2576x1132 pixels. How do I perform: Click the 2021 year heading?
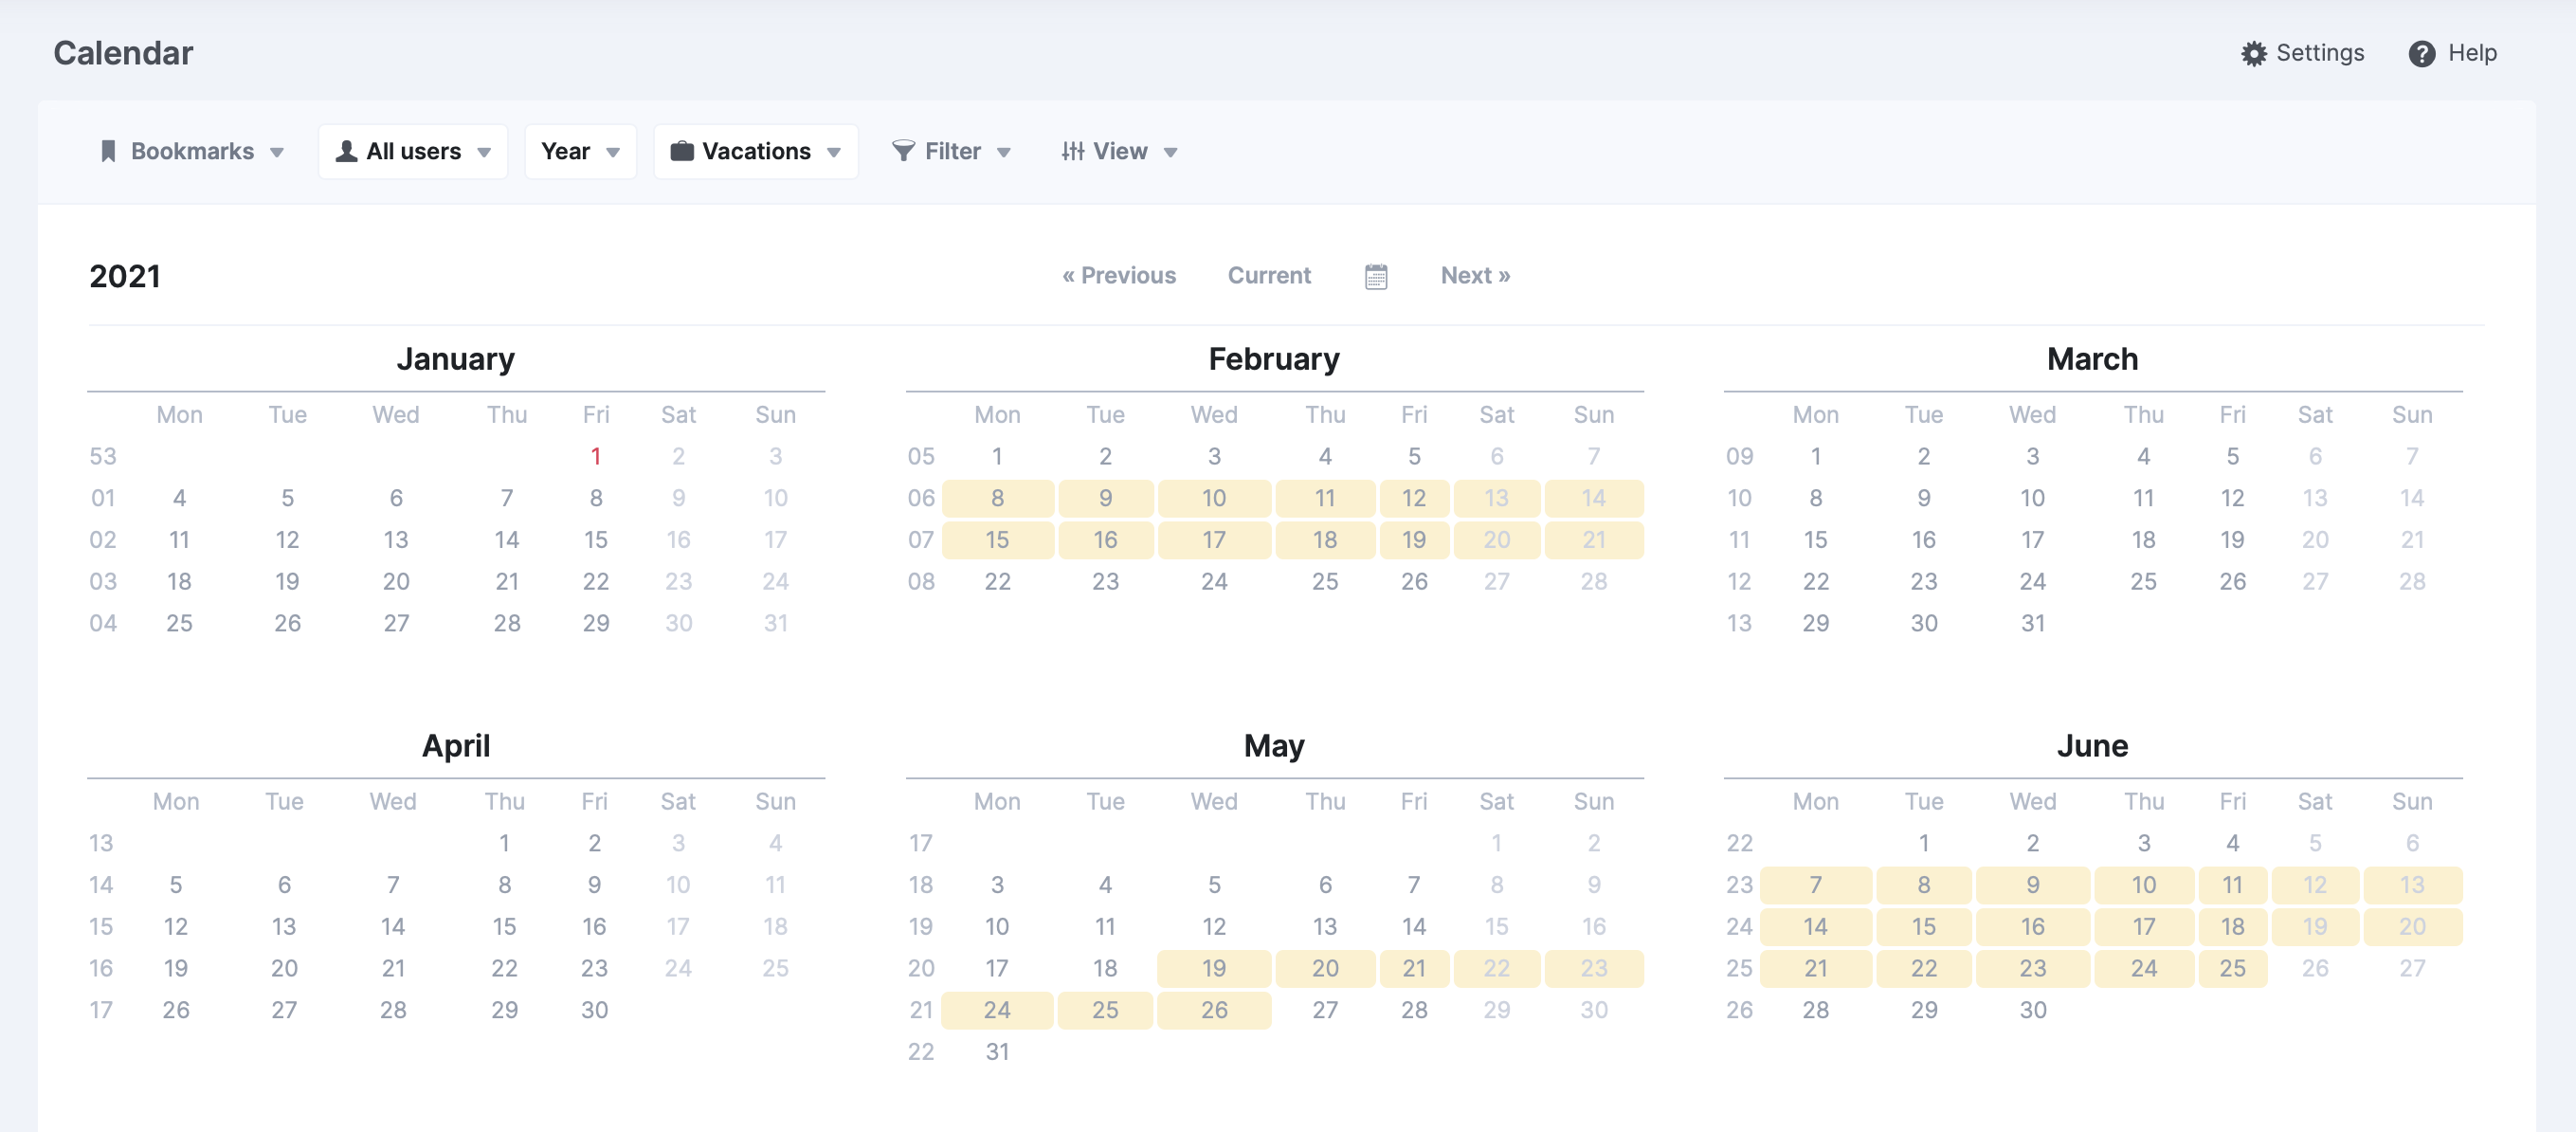tap(125, 276)
